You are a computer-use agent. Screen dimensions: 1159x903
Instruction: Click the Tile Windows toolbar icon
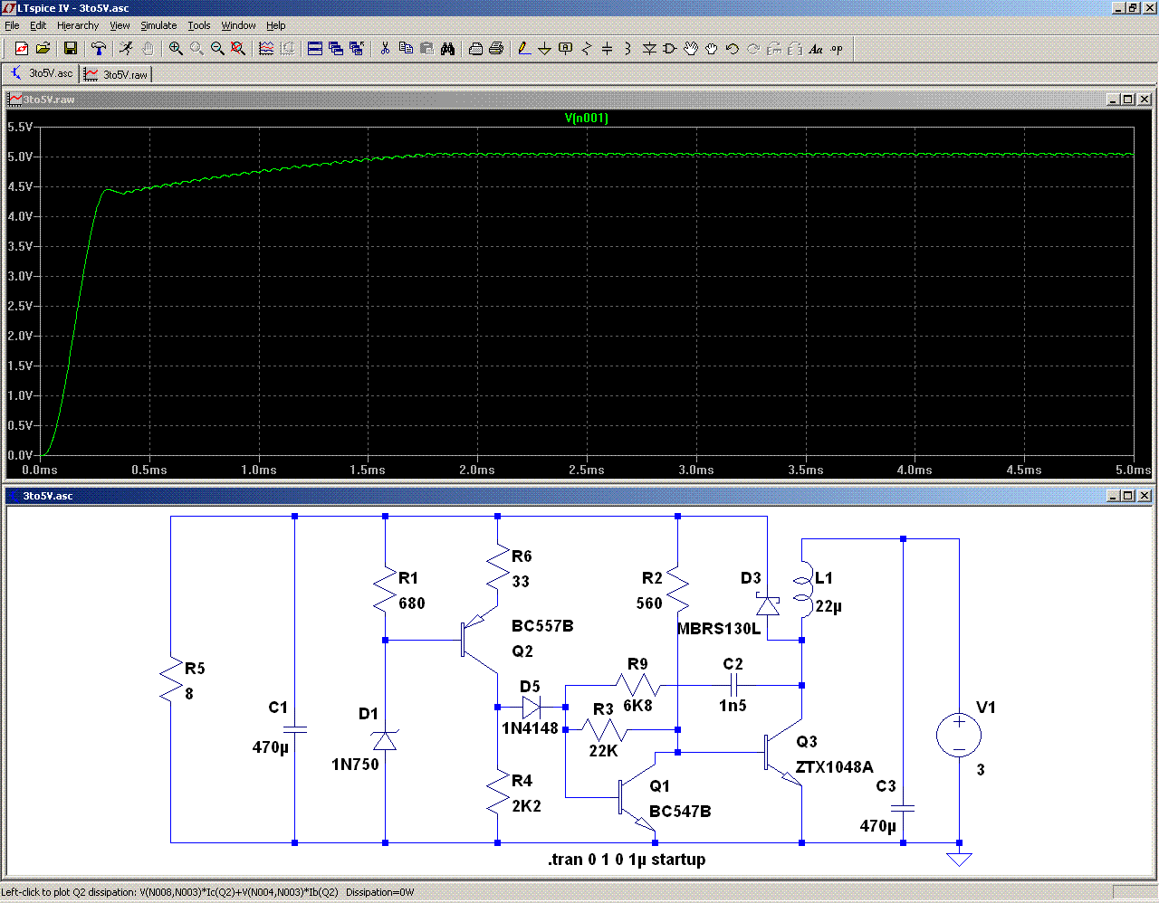(315, 49)
